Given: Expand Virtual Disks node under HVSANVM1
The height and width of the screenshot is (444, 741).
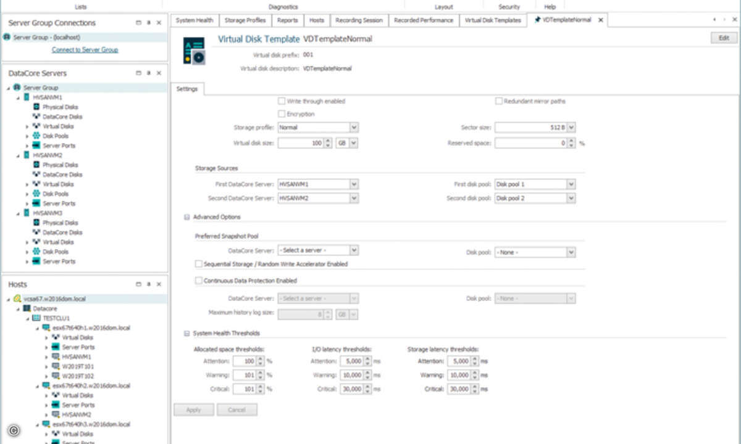Looking at the screenshot, I should [27, 126].
